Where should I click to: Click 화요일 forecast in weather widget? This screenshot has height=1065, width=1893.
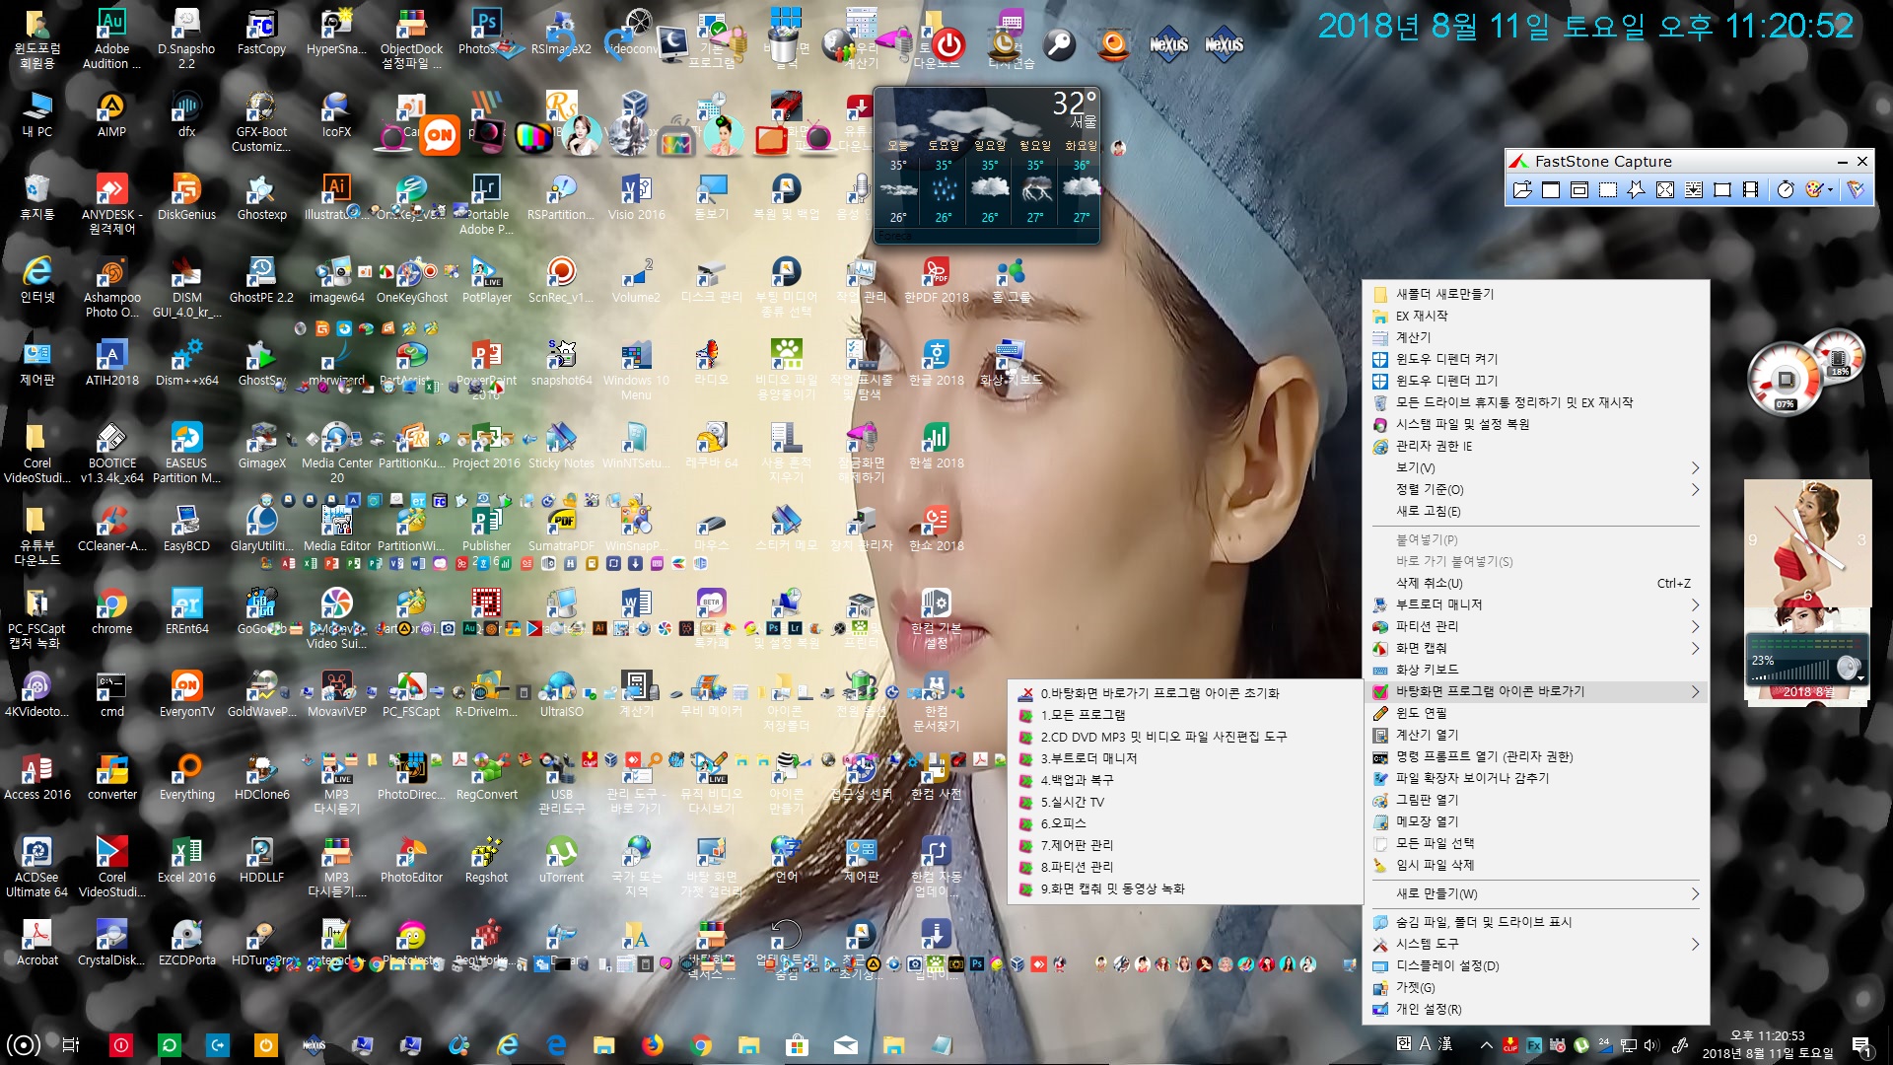coord(1081,182)
